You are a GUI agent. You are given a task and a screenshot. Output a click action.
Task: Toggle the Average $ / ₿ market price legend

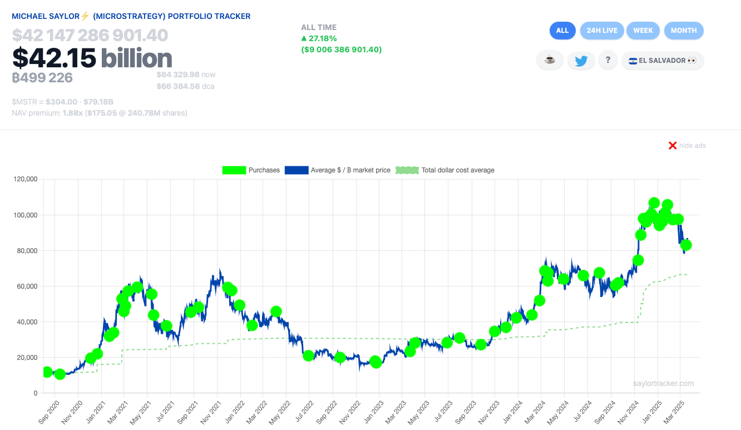point(338,170)
